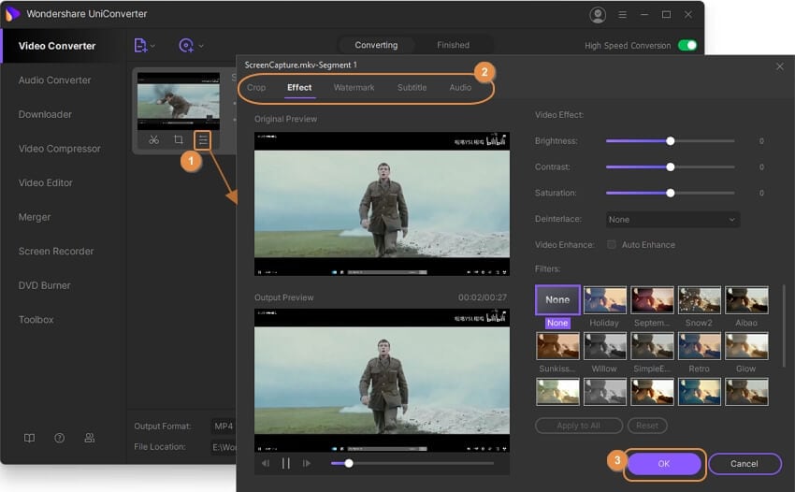The width and height of the screenshot is (795, 492).
Task: Open the Output Format MP4 dropdown
Action: pos(224,427)
